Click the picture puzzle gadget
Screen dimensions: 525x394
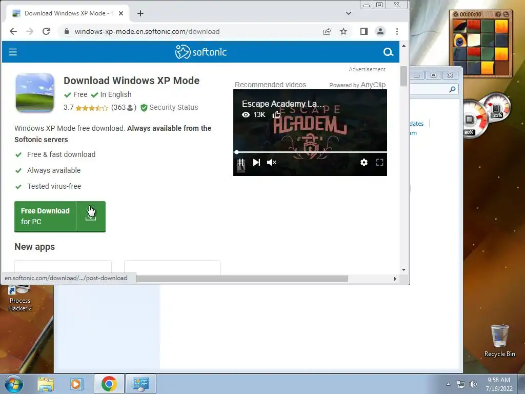pos(481,45)
